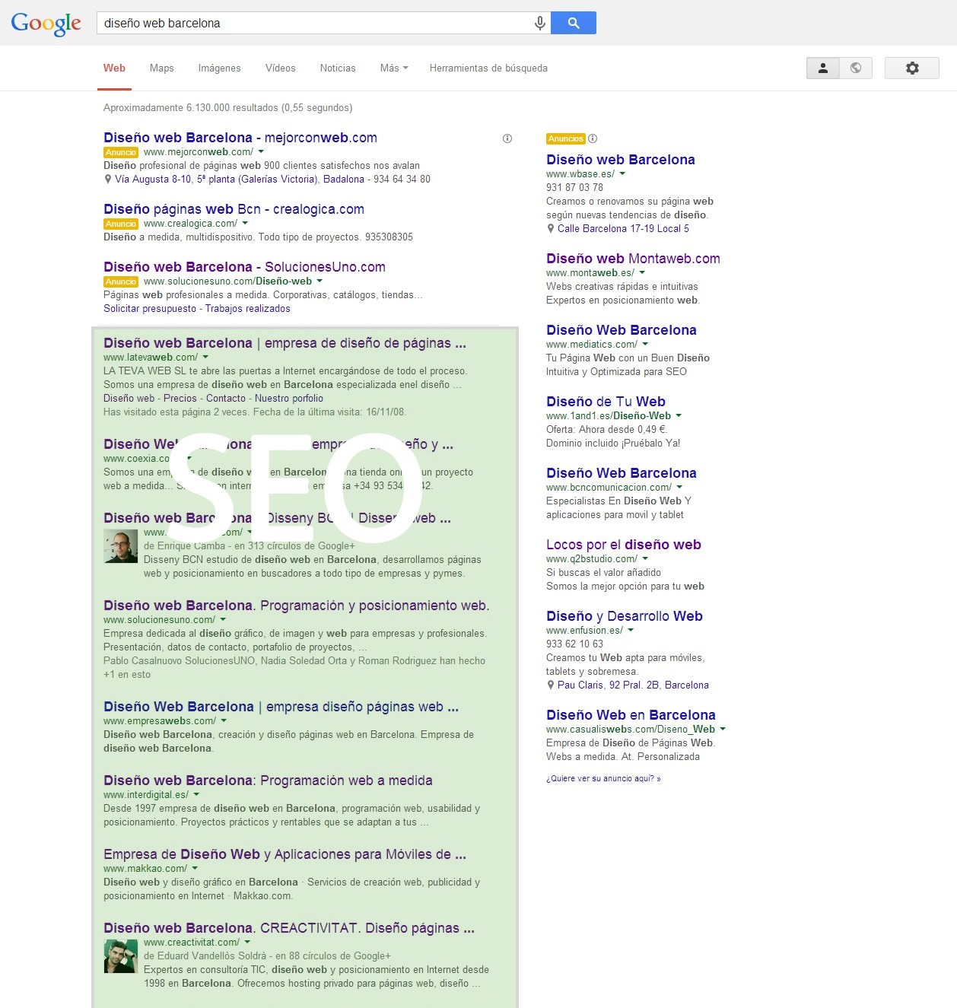Open the Vía Augusta 8-10 address link
This screenshot has height=1008, width=957.
[x=216, y=180]
